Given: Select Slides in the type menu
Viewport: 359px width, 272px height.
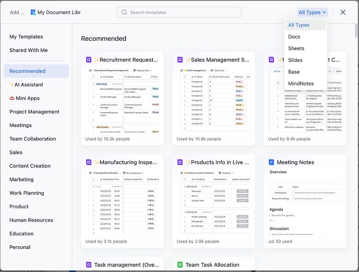Looking at the screenshot, I should 306,60.
